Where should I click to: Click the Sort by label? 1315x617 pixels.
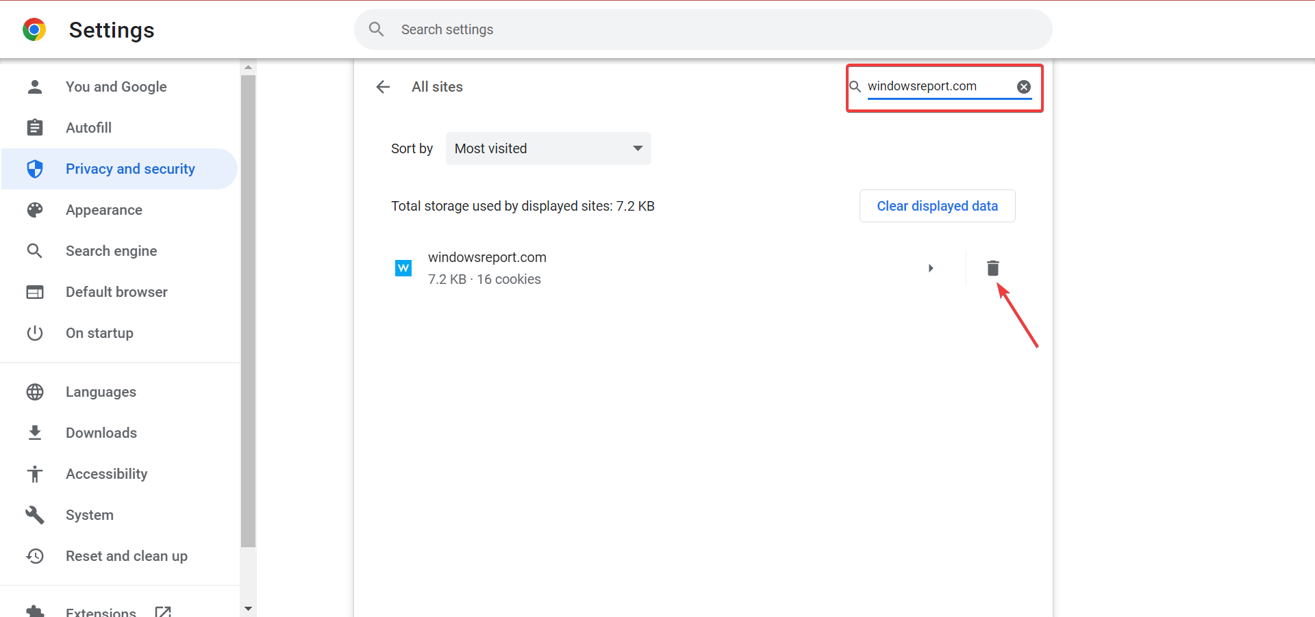click(x=412, y=148)
